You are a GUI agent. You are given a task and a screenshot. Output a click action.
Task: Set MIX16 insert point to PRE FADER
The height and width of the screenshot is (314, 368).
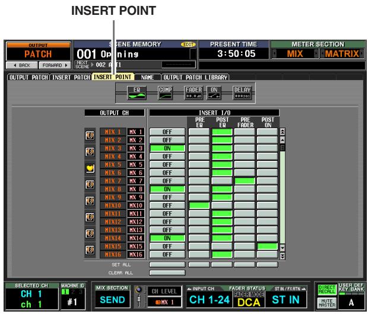[245, 255]
